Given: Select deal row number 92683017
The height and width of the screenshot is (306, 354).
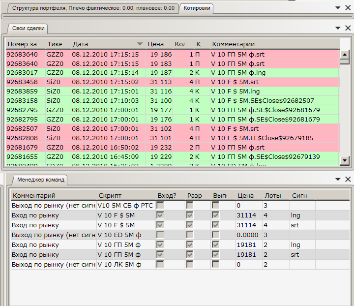Looking at the screenshot, I should point(22,73).
